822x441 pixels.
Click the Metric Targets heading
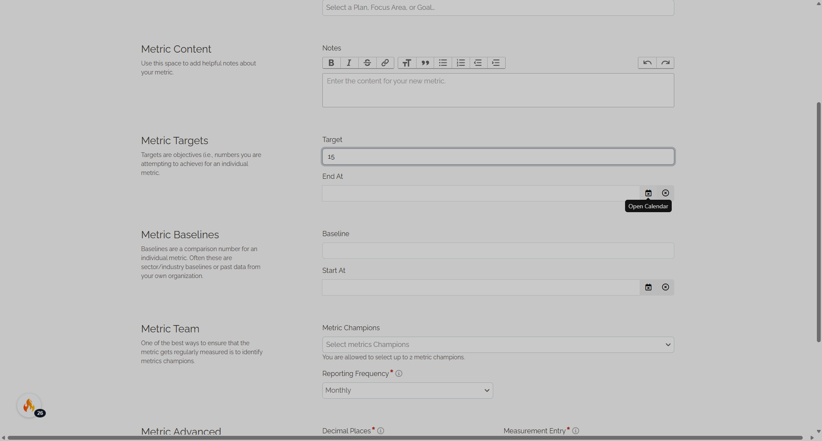tap(175, 141)
